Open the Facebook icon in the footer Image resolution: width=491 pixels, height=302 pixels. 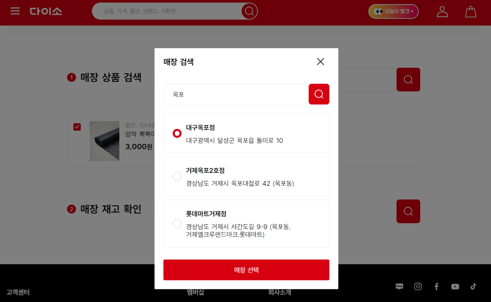(x=437, y=286)
